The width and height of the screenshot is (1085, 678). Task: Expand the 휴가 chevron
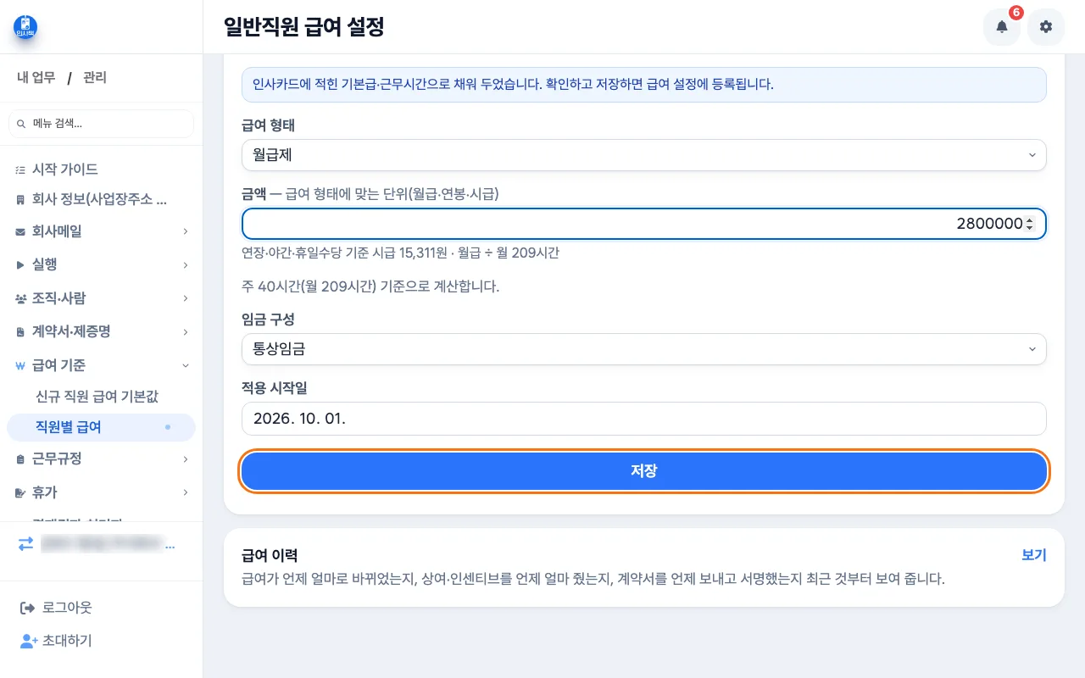185,492
